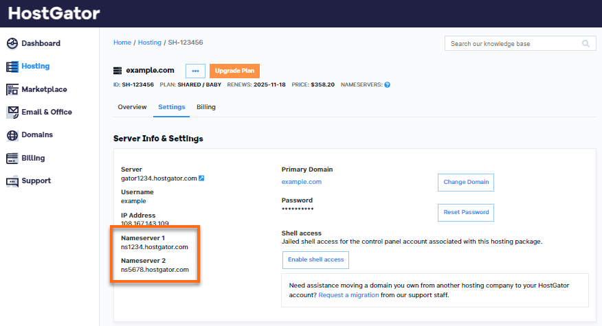The height and width of the screenshot is (326, 602).
Task: Click the renewal date 2025-11-18
Action: tap(269, 85)
